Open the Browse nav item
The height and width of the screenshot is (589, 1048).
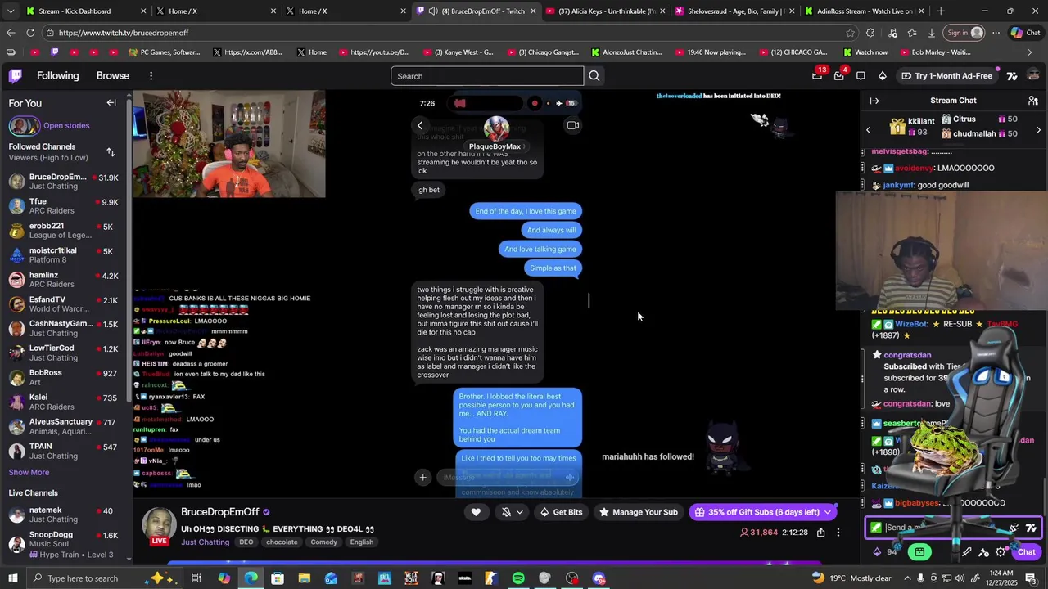[113, 75]
